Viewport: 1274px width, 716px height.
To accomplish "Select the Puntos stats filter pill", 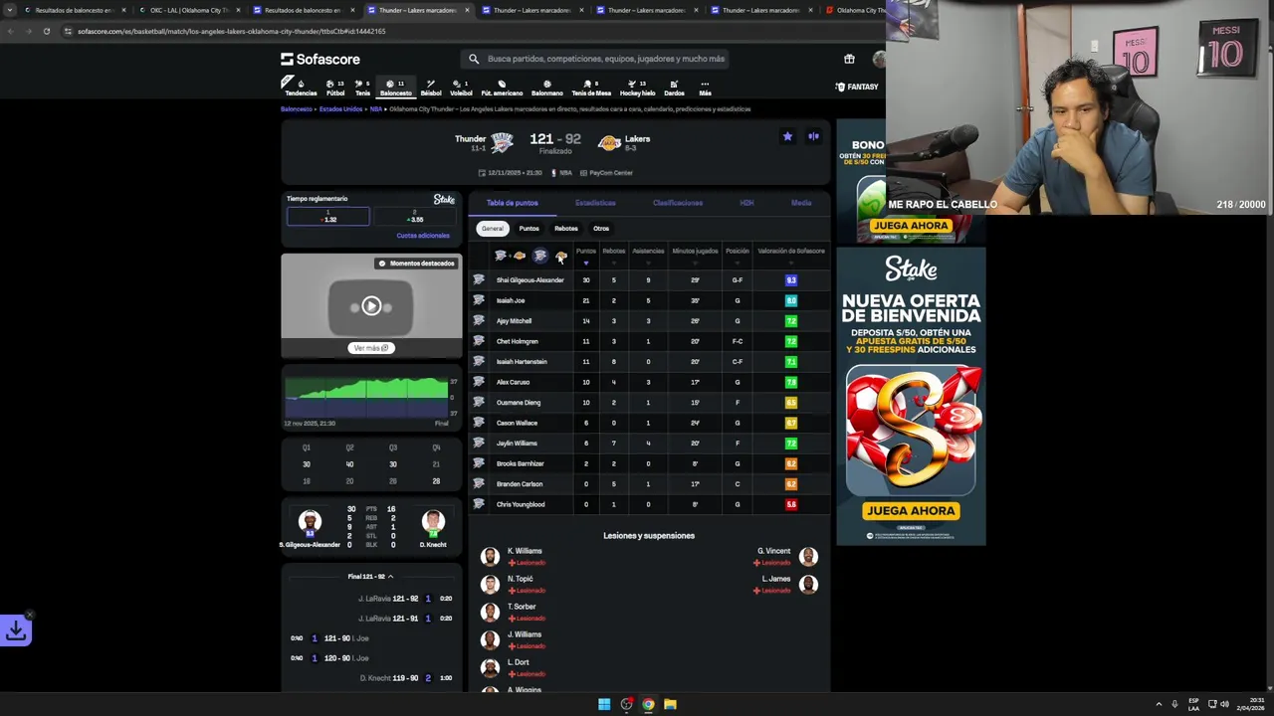I will (529, 229).
